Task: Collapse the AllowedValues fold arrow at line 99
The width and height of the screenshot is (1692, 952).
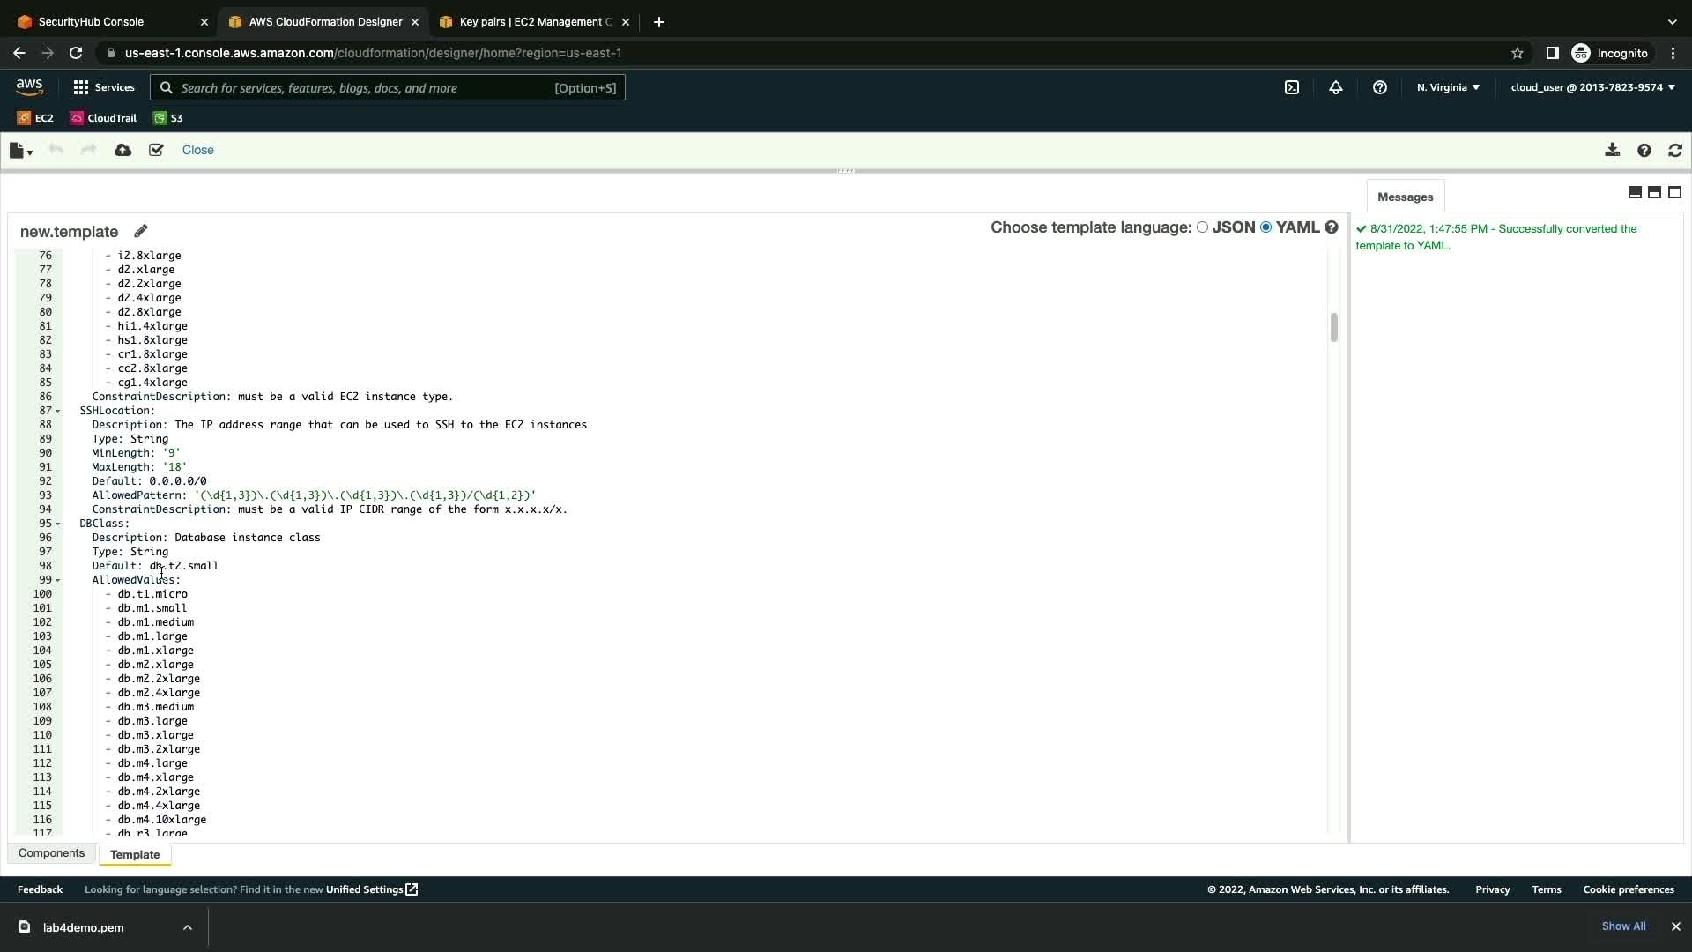Action: coord(58,580)
